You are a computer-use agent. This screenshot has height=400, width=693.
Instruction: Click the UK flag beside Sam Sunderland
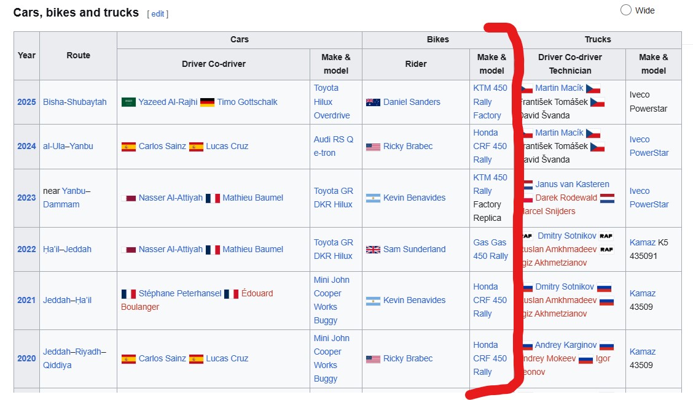373,250
